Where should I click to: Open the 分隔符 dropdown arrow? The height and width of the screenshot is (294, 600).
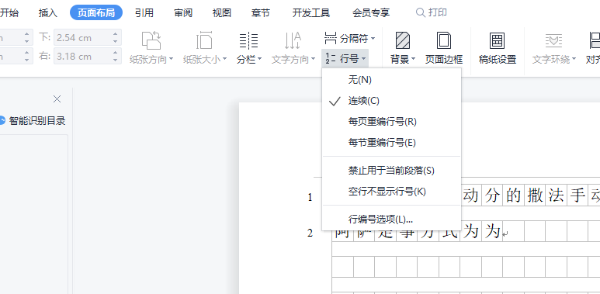[x=373, y=39]
